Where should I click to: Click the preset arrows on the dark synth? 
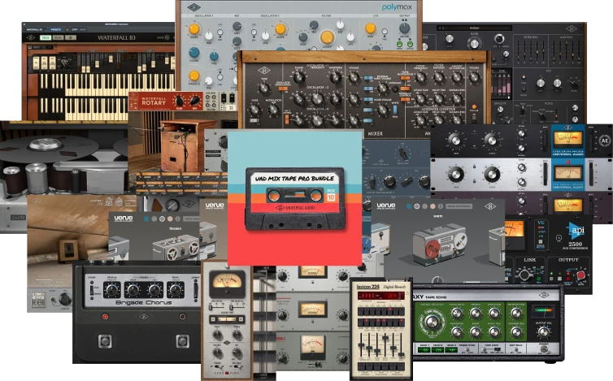tap(441, 28)
